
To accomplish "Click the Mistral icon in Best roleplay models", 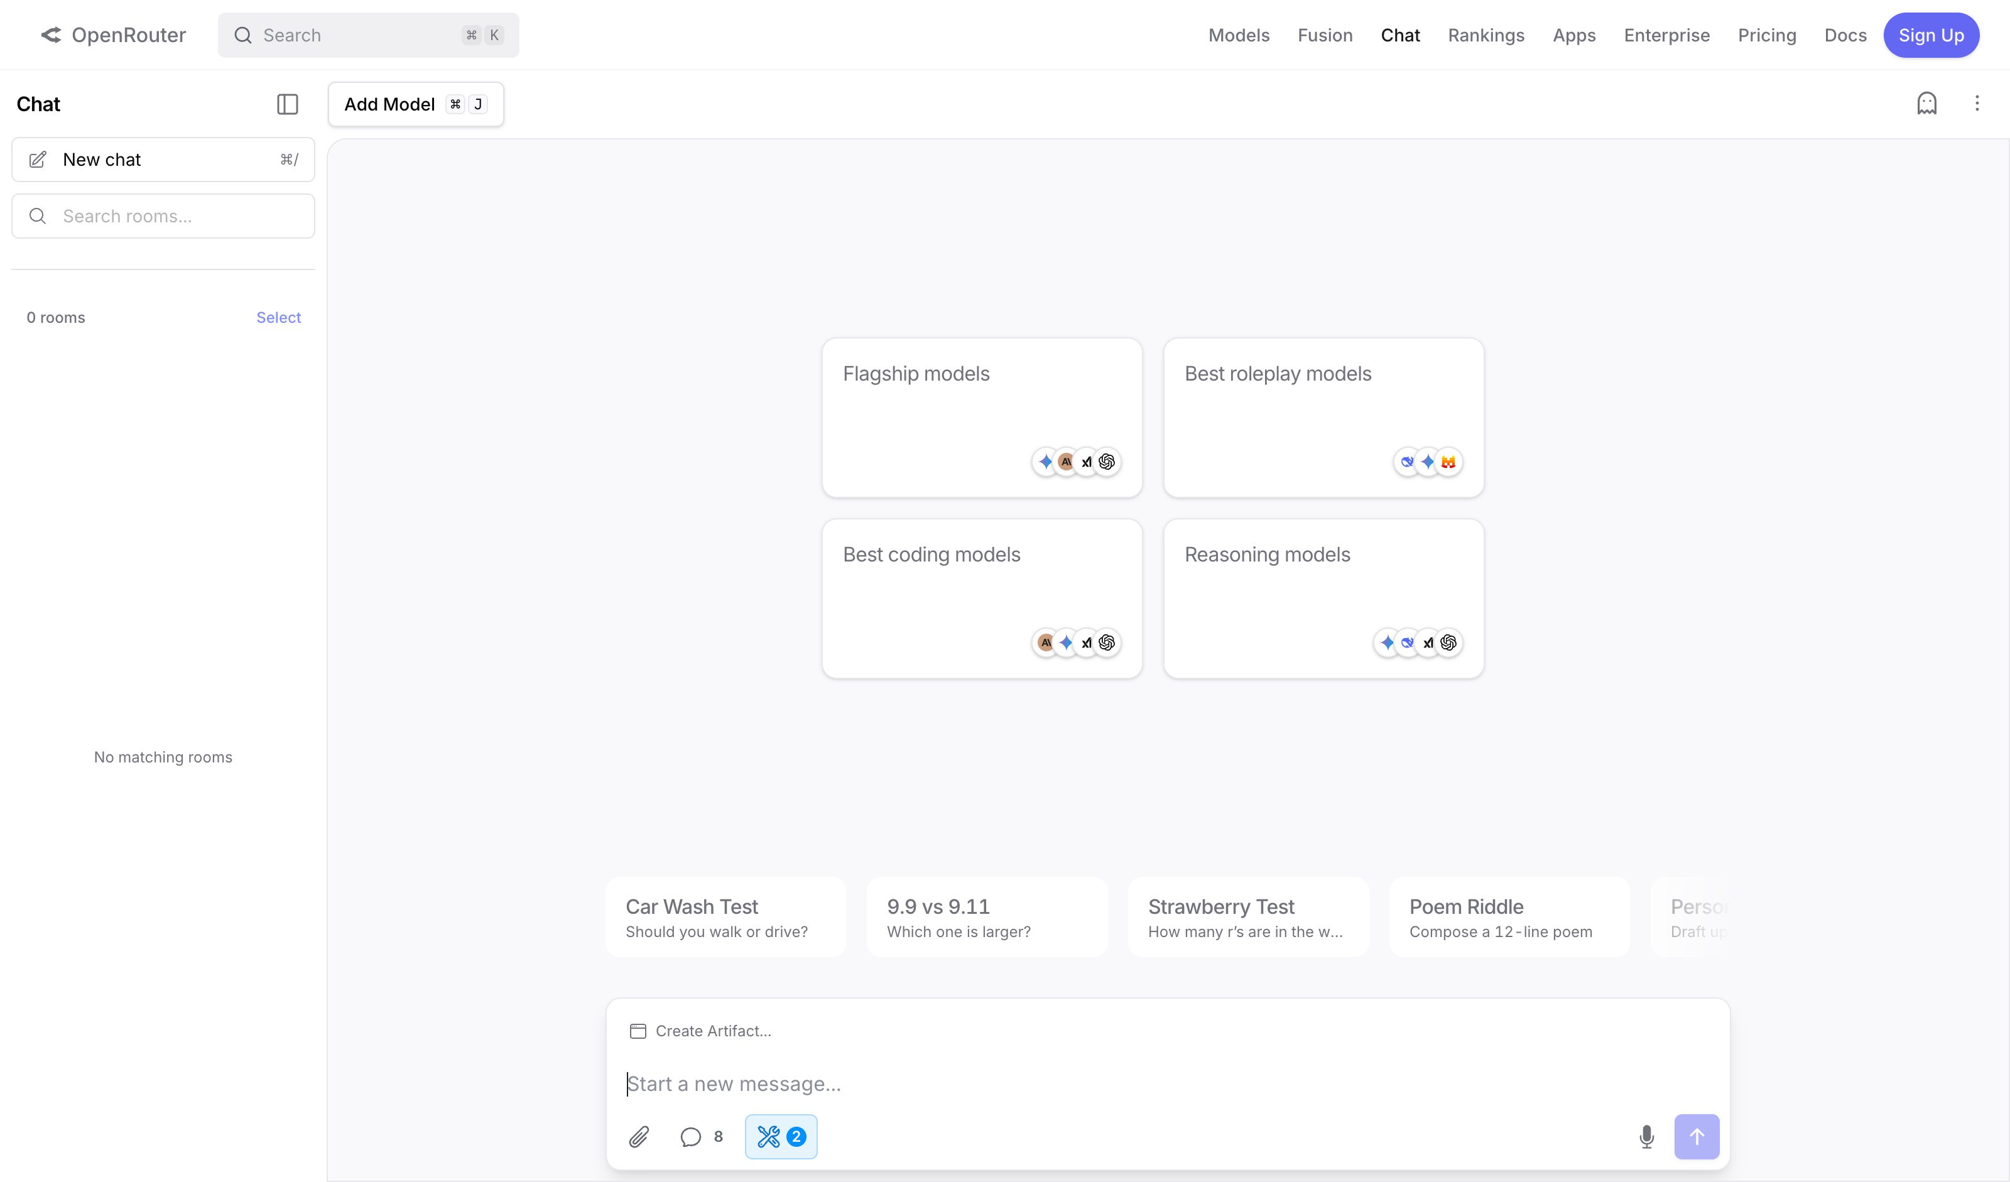I will coord(1448,462).
